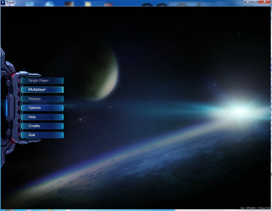View the game Credits

pos(42,126)
